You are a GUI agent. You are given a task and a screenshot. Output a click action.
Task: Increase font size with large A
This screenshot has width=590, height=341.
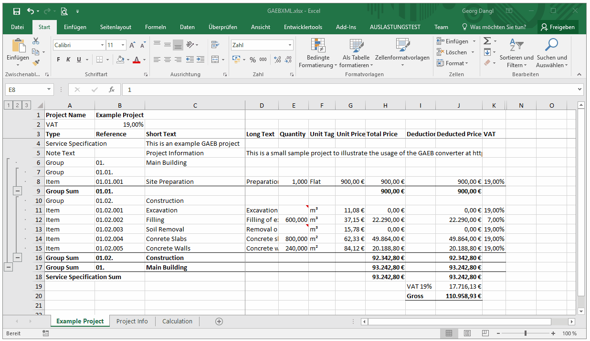pos(133,45)
